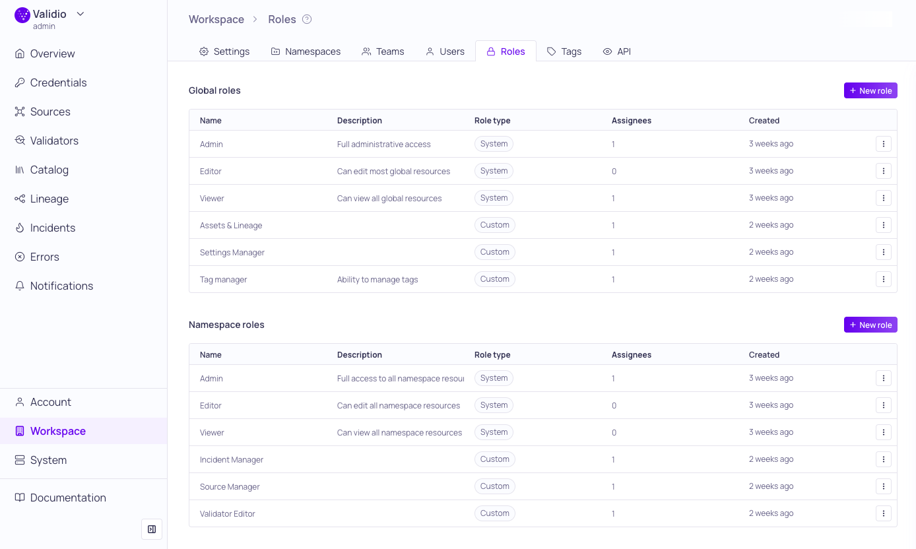The width and height of the screenshot is (916, 549).
Task: Navigate to Validators in the sidebar
Action: pyautogui.click(x=83, y=141)
